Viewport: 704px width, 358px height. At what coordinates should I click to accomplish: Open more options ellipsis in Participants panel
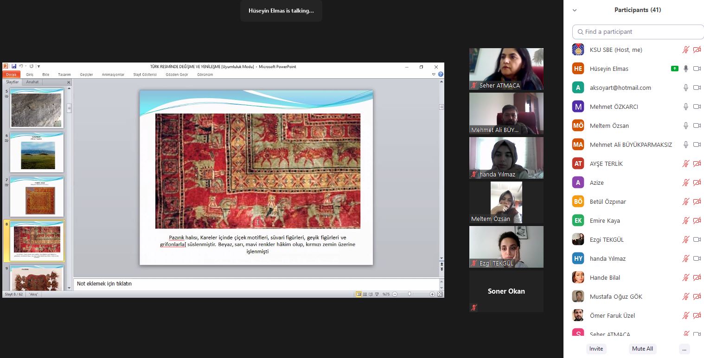coord(684,349)
